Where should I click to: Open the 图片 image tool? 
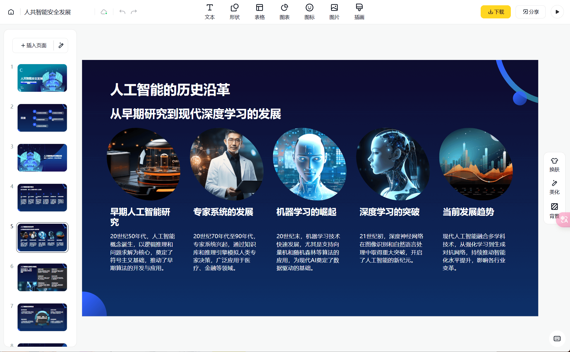pyautogui.click(x=334, y=12)
